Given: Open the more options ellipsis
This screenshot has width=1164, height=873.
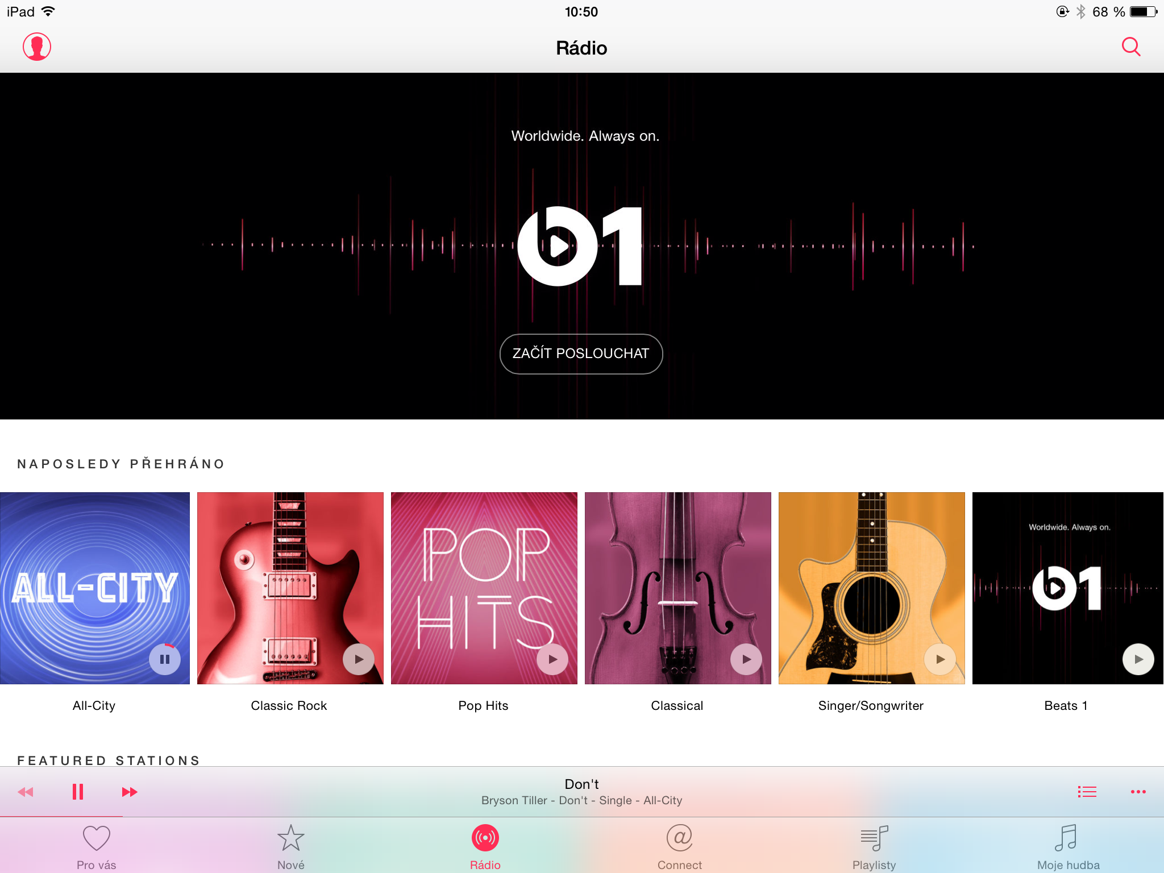Looking at the screenshot, I should (1138, 792).
